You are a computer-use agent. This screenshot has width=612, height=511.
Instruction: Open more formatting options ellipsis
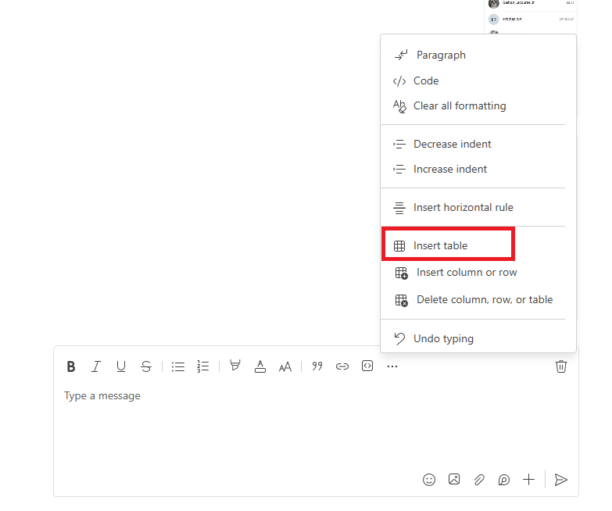(x=392, y=366)
